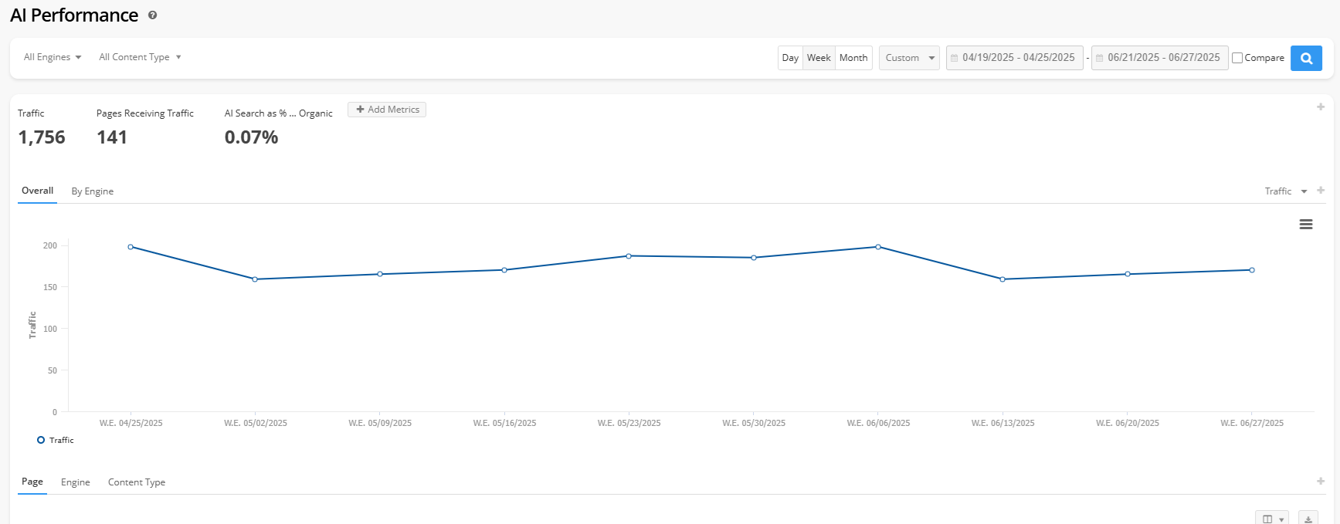Click the 04/19/2025 - 04/25/2025 date field

[x=1016, y=58]
